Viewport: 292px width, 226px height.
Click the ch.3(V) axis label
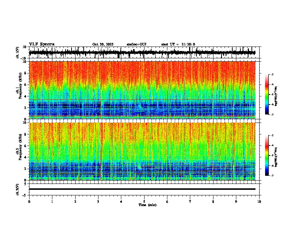(x=18, y=190)
